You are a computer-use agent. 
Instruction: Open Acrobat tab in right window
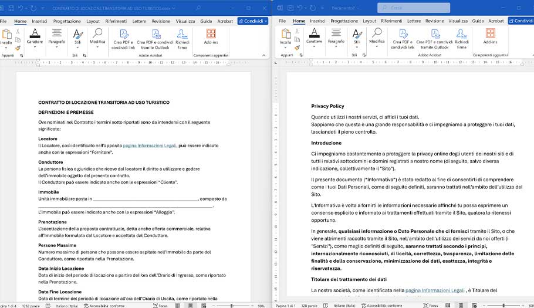(x=496, y=21)
